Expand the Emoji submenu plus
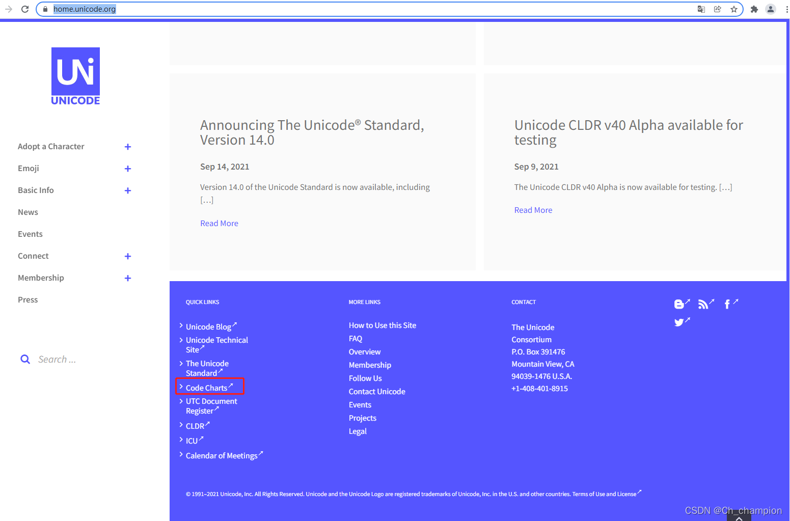The width and height of the screenshot is (790, 521). coord(128,169)
